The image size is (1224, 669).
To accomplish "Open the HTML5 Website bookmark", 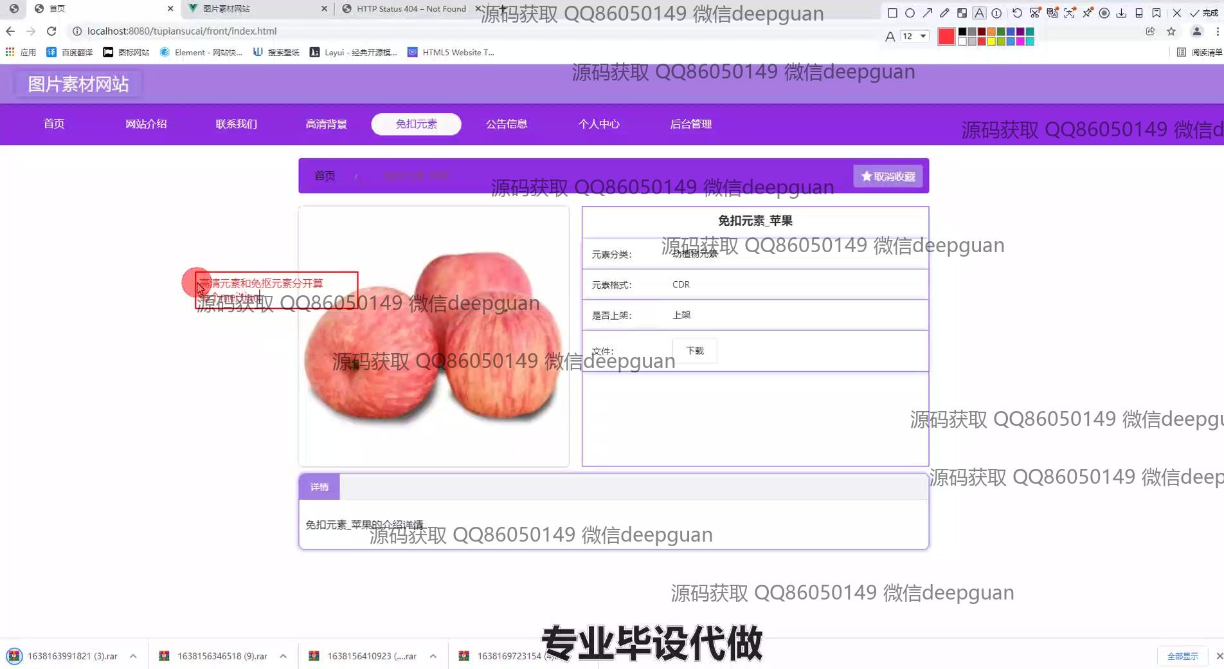I will pyautogui.click(x=451, y=52).
